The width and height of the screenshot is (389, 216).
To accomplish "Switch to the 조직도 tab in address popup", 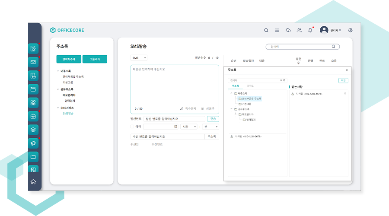I will (x=250, y=86).
